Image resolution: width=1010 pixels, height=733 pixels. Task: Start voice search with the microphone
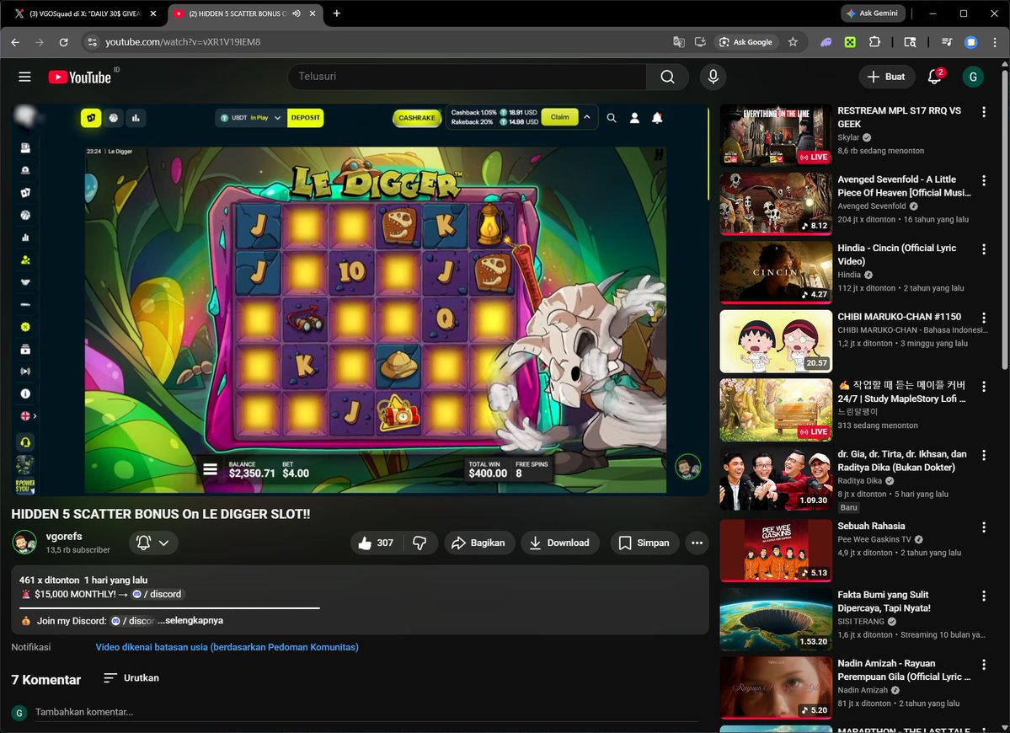click(x=713, y=77)
